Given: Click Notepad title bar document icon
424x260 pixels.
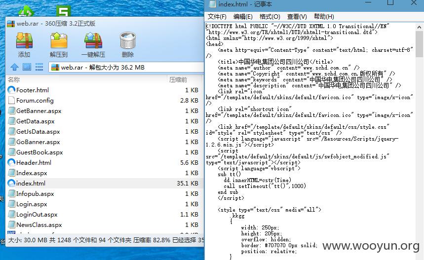Looking at the screenshot, I should click(213, 4).
